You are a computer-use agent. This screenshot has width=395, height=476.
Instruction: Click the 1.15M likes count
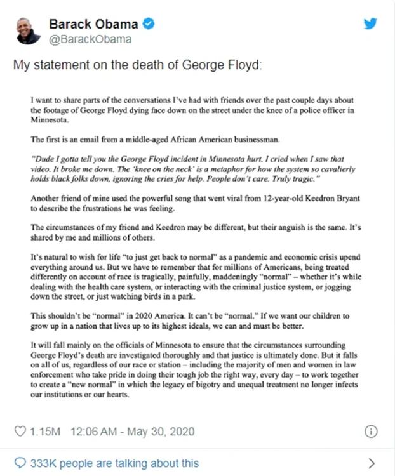(45, 432)
